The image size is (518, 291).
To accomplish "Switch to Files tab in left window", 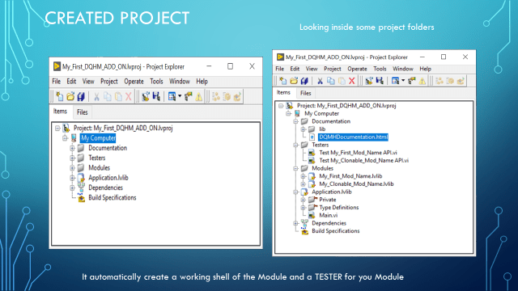I will tap(83, 112).
